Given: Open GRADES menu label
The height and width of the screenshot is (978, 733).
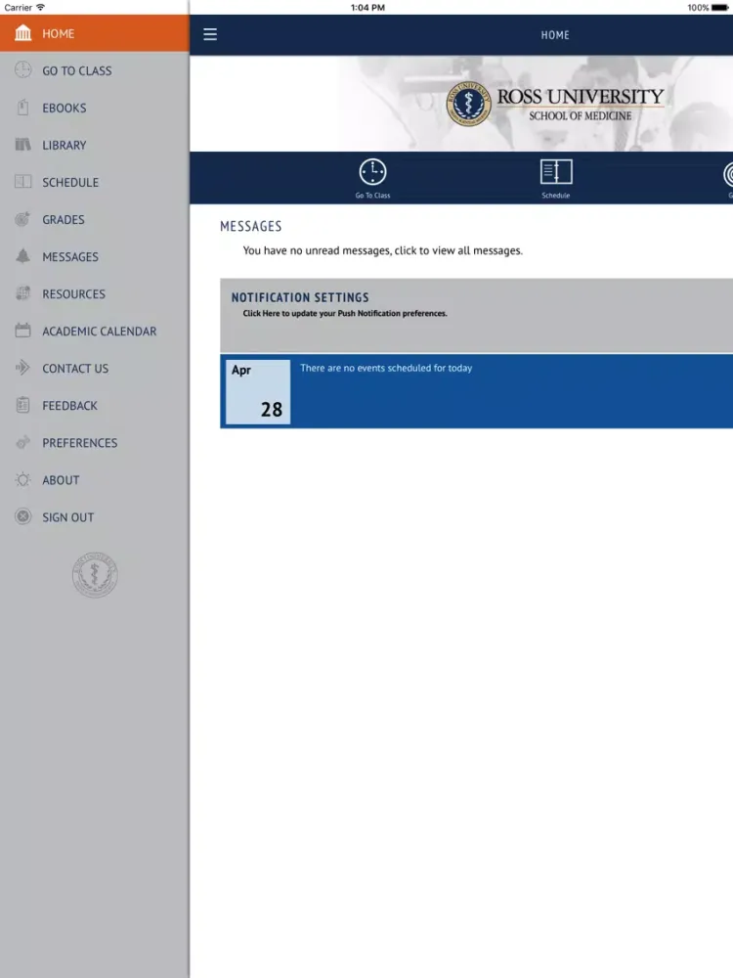Looking at the screenshot, I should coord(64,219).
